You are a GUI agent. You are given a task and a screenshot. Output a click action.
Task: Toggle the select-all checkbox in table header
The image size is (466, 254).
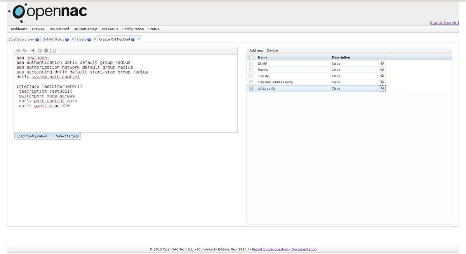coord(251,57)
